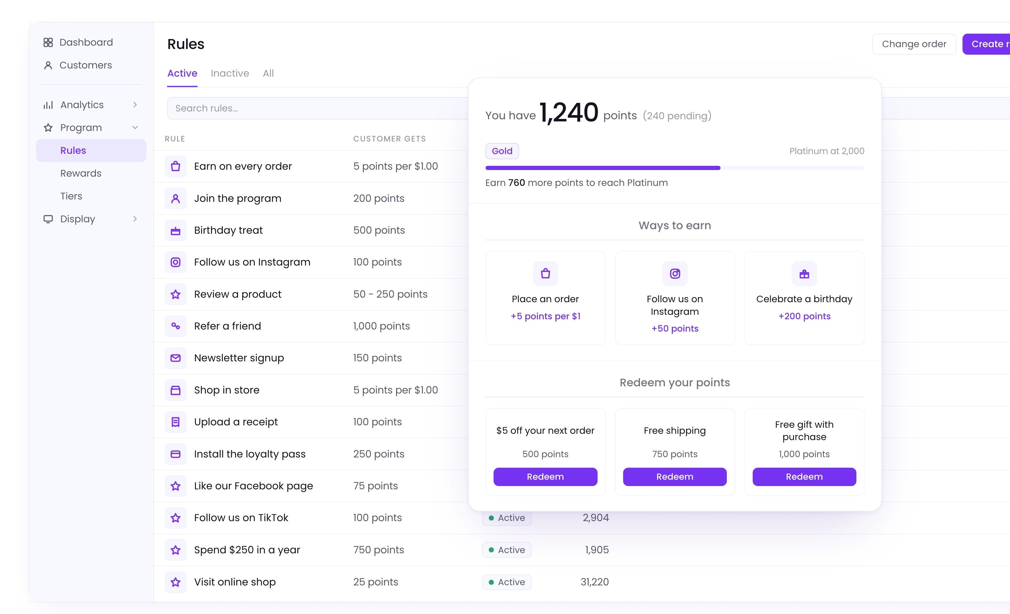Click shopping bag icon on Place an order card
The height and width of the screenshot is (614, 1010).
(545, 273)
